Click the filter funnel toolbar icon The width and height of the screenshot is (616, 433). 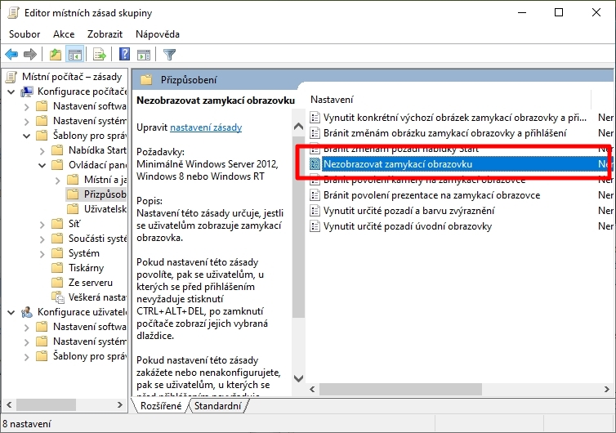[169, 54]
